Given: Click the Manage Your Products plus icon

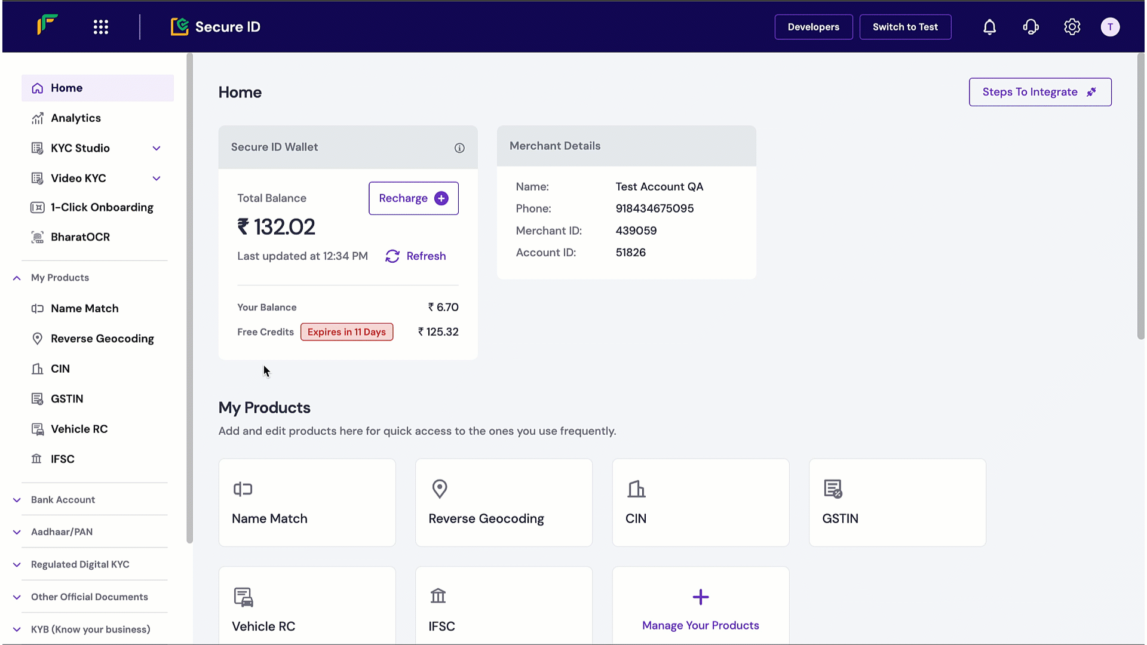Looking at the screenshot, I should [700, 597].
